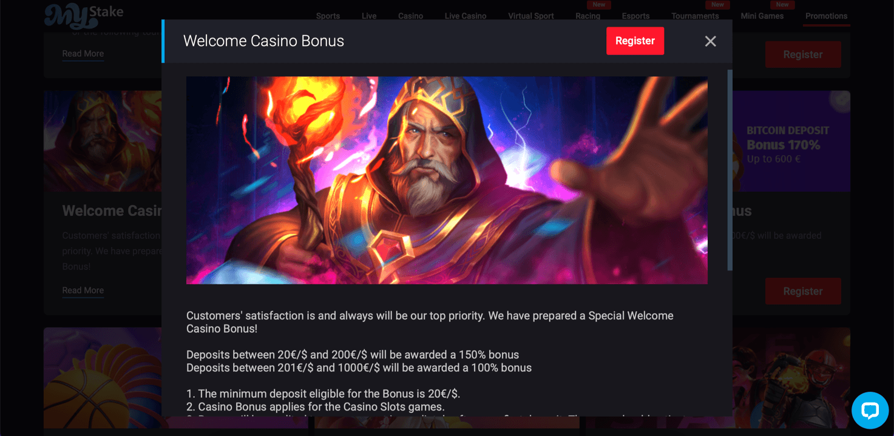Select Live Casino in navigation
This screenshot has width=894, height=436.
coord(466,16)
